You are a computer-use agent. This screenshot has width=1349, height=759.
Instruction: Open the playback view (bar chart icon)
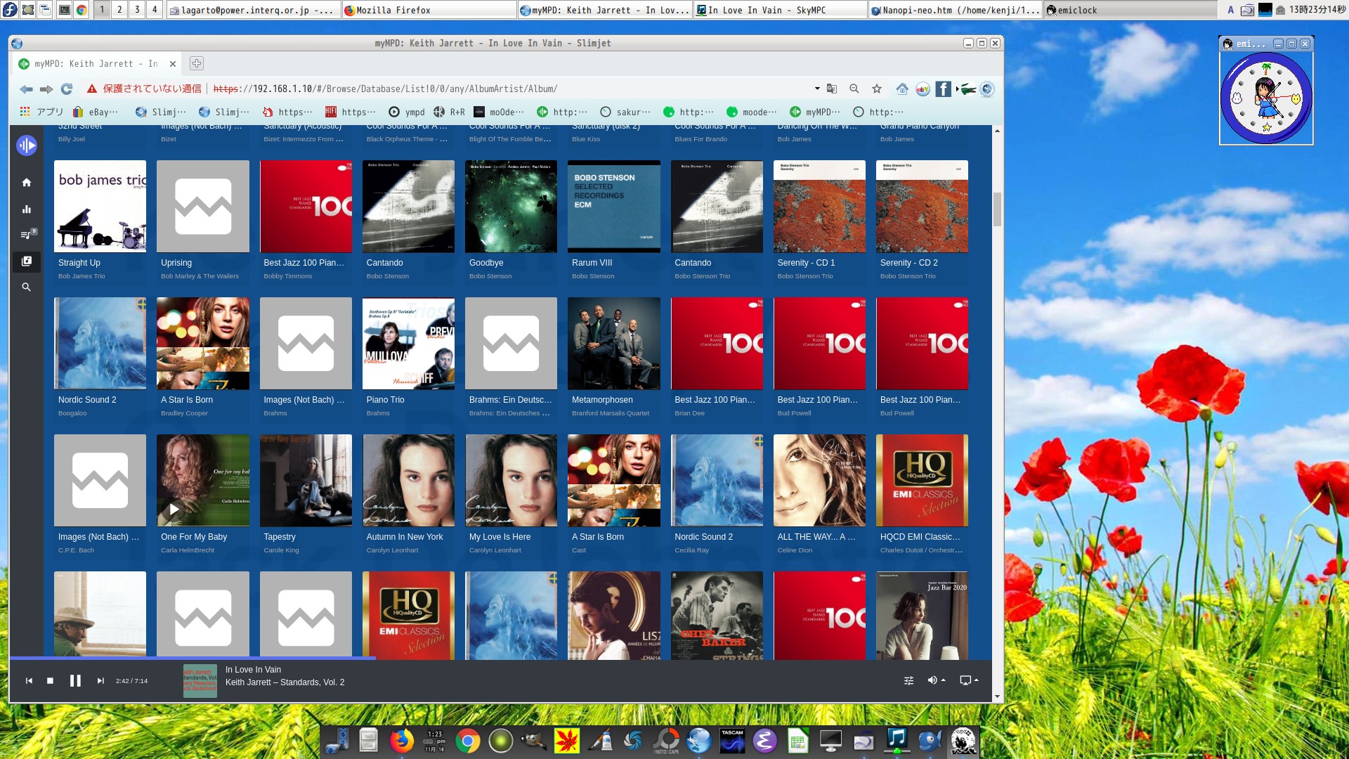click(x=26, y=209)
